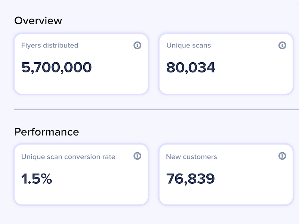299x224 pixels.
Task: Click the 5,700,000 value
Action: [57, 68]
